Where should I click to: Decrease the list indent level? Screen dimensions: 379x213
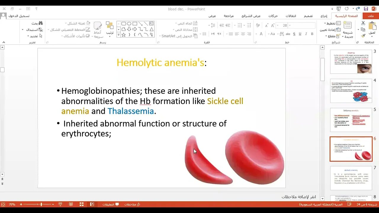click(x=228, y=25)
